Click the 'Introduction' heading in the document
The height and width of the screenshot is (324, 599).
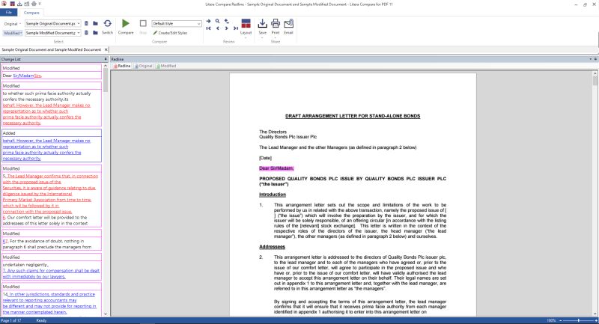[273, 195]
